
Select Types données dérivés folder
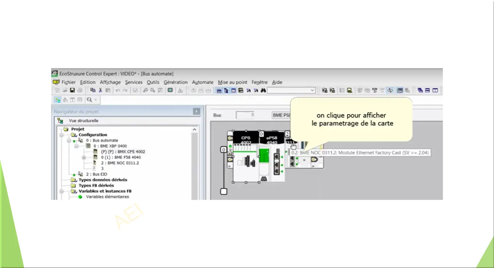[x=103, y=180]
